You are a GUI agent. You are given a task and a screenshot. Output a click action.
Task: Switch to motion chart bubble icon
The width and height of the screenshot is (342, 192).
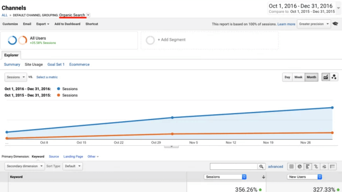[334, 77]
